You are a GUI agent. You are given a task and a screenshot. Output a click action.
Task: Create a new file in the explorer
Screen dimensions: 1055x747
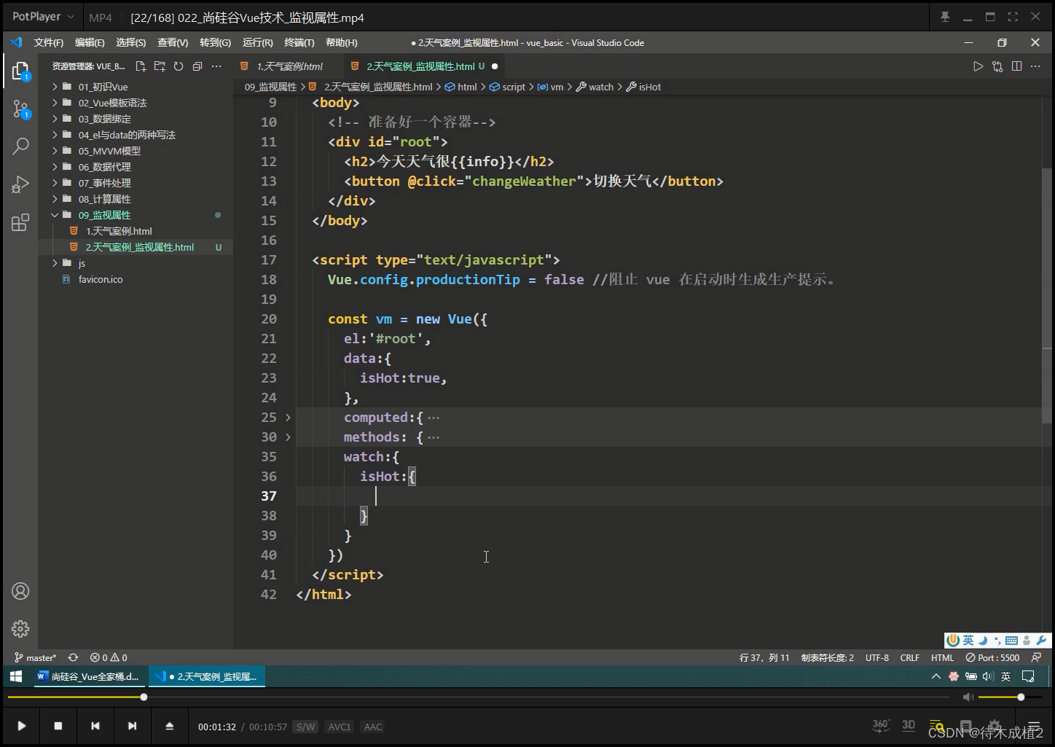(x=141, y=66)
